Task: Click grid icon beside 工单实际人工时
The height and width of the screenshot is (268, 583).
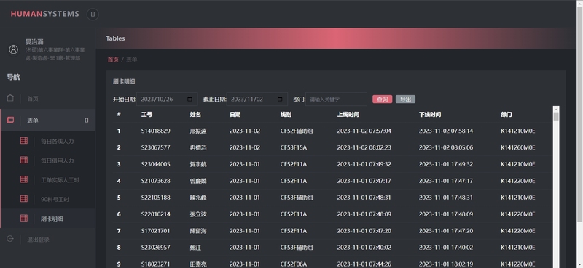Action: (24, 179)
